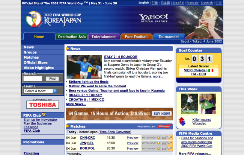The image size is (244, 155).
Task: Open the BRAZIL 2 : 1 TURKEY link
Action: [x=86, y=95]
